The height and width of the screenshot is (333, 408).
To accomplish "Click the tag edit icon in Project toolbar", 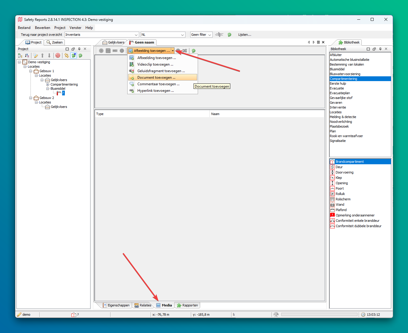I will [36, 55].
